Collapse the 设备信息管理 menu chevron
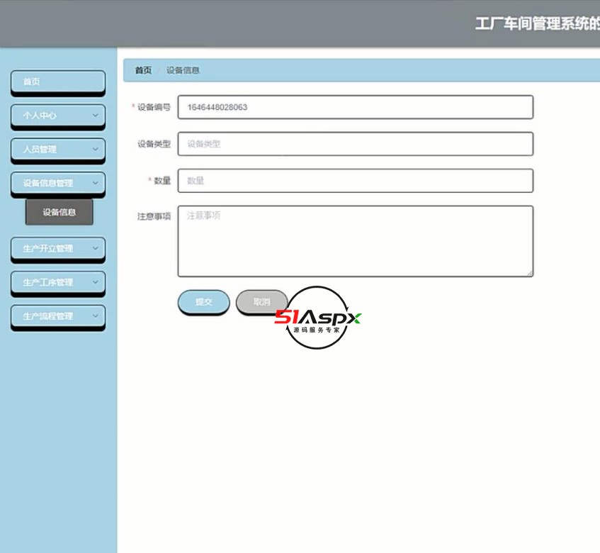600x553 pixels. click(x=94, y=183)
